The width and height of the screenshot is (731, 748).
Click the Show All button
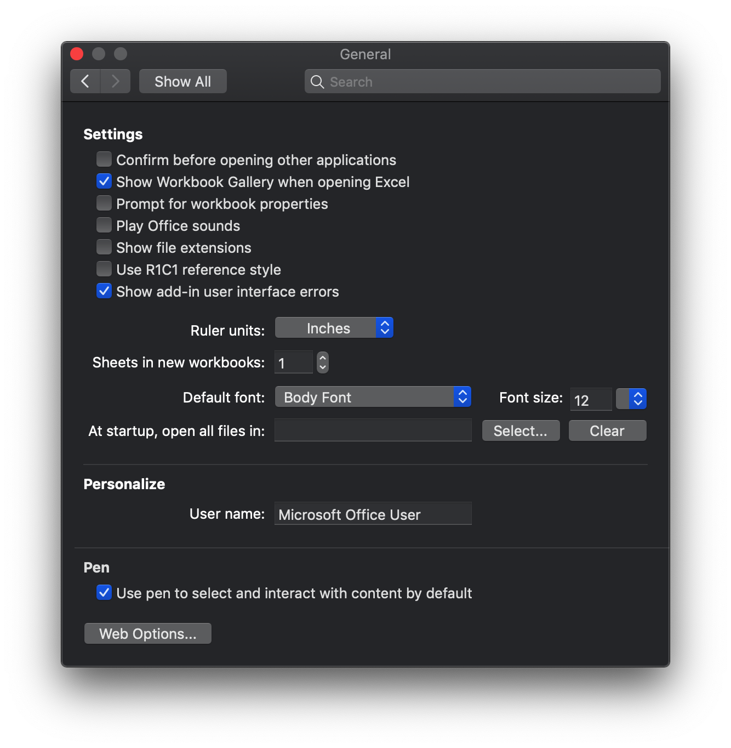(x=182, y=81)
